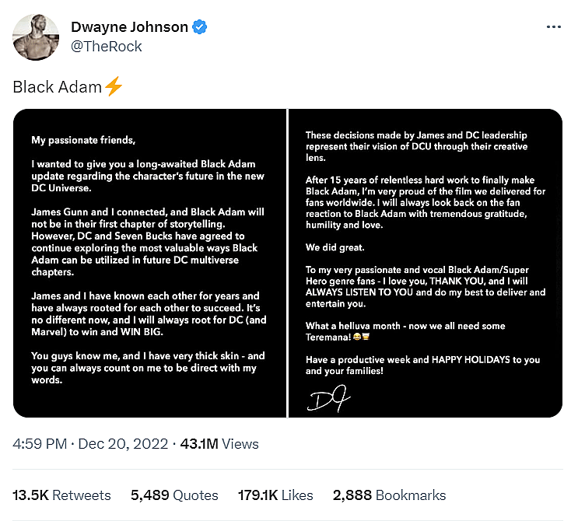
Task: Click the blue verified badge
Action: pos(201,27)
